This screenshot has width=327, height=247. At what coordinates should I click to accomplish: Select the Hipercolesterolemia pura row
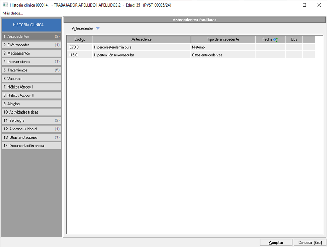pyautogui.click(x=141, y=47)
